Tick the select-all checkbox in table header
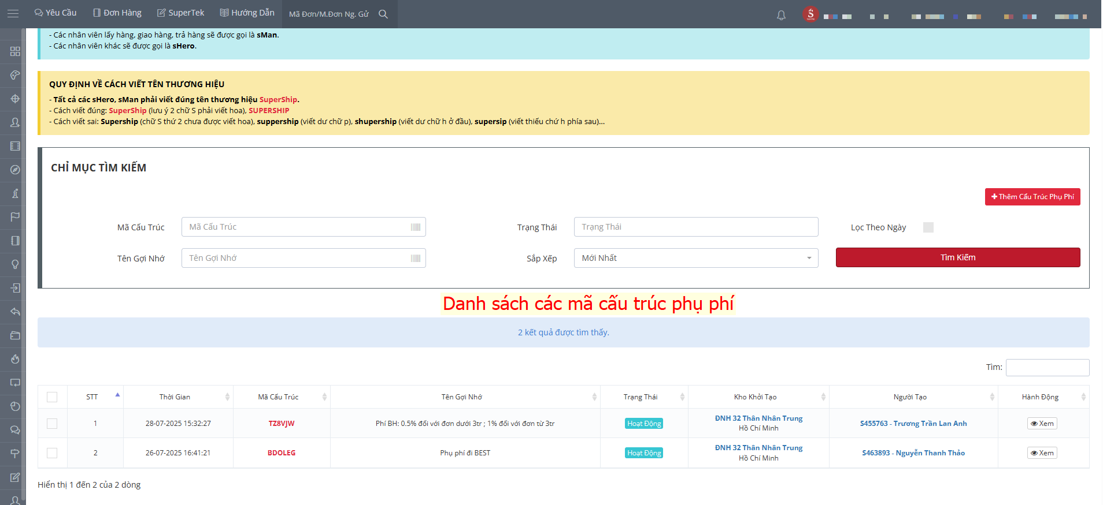 (x=52, y=397)
